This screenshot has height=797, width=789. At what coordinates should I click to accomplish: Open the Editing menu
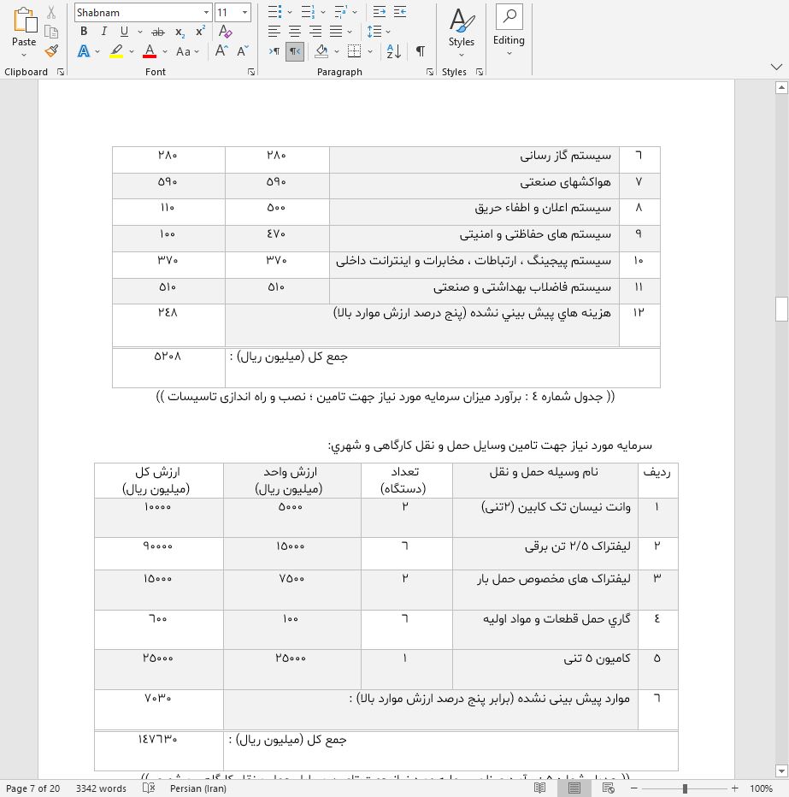click(x=509, y=32)
